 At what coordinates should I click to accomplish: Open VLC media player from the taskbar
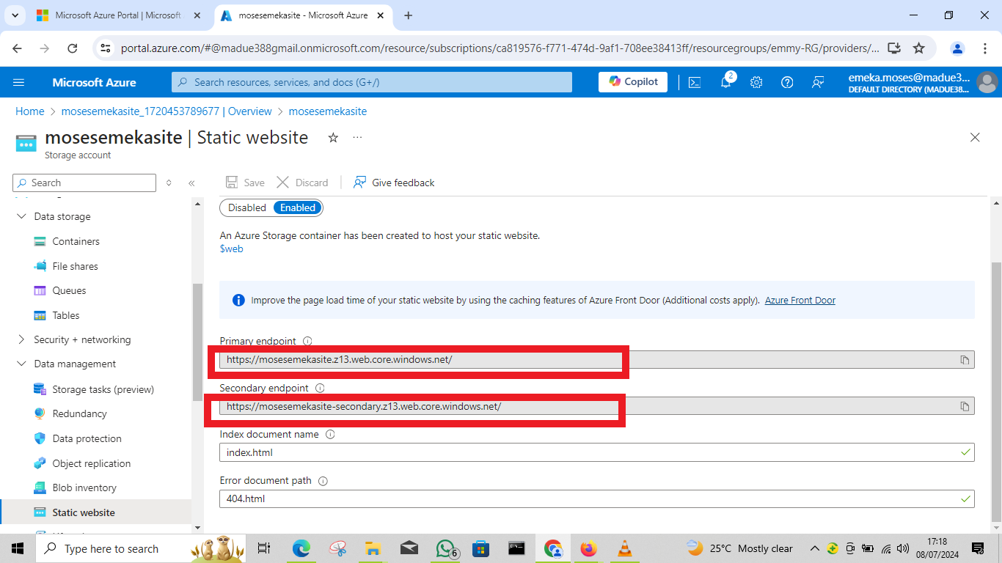[x=624, y=548]
